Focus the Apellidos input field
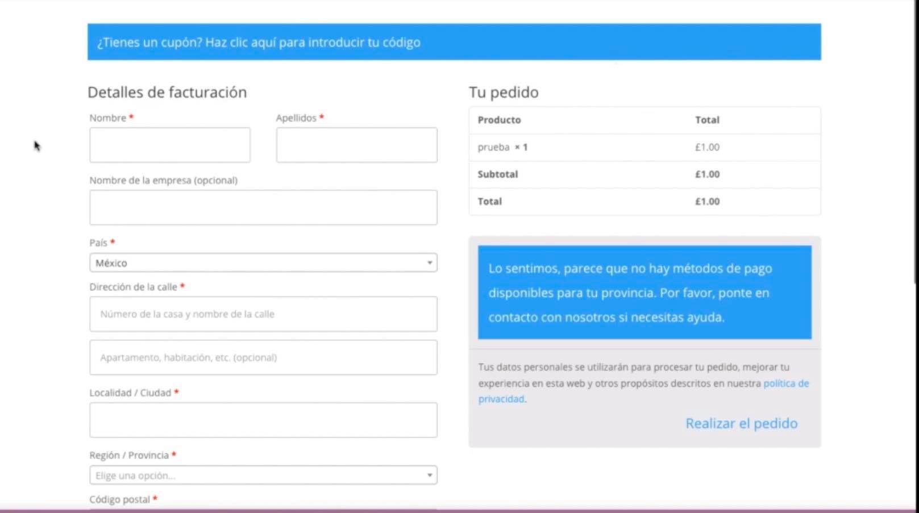919x513 pixels. [x=357, y=145]
